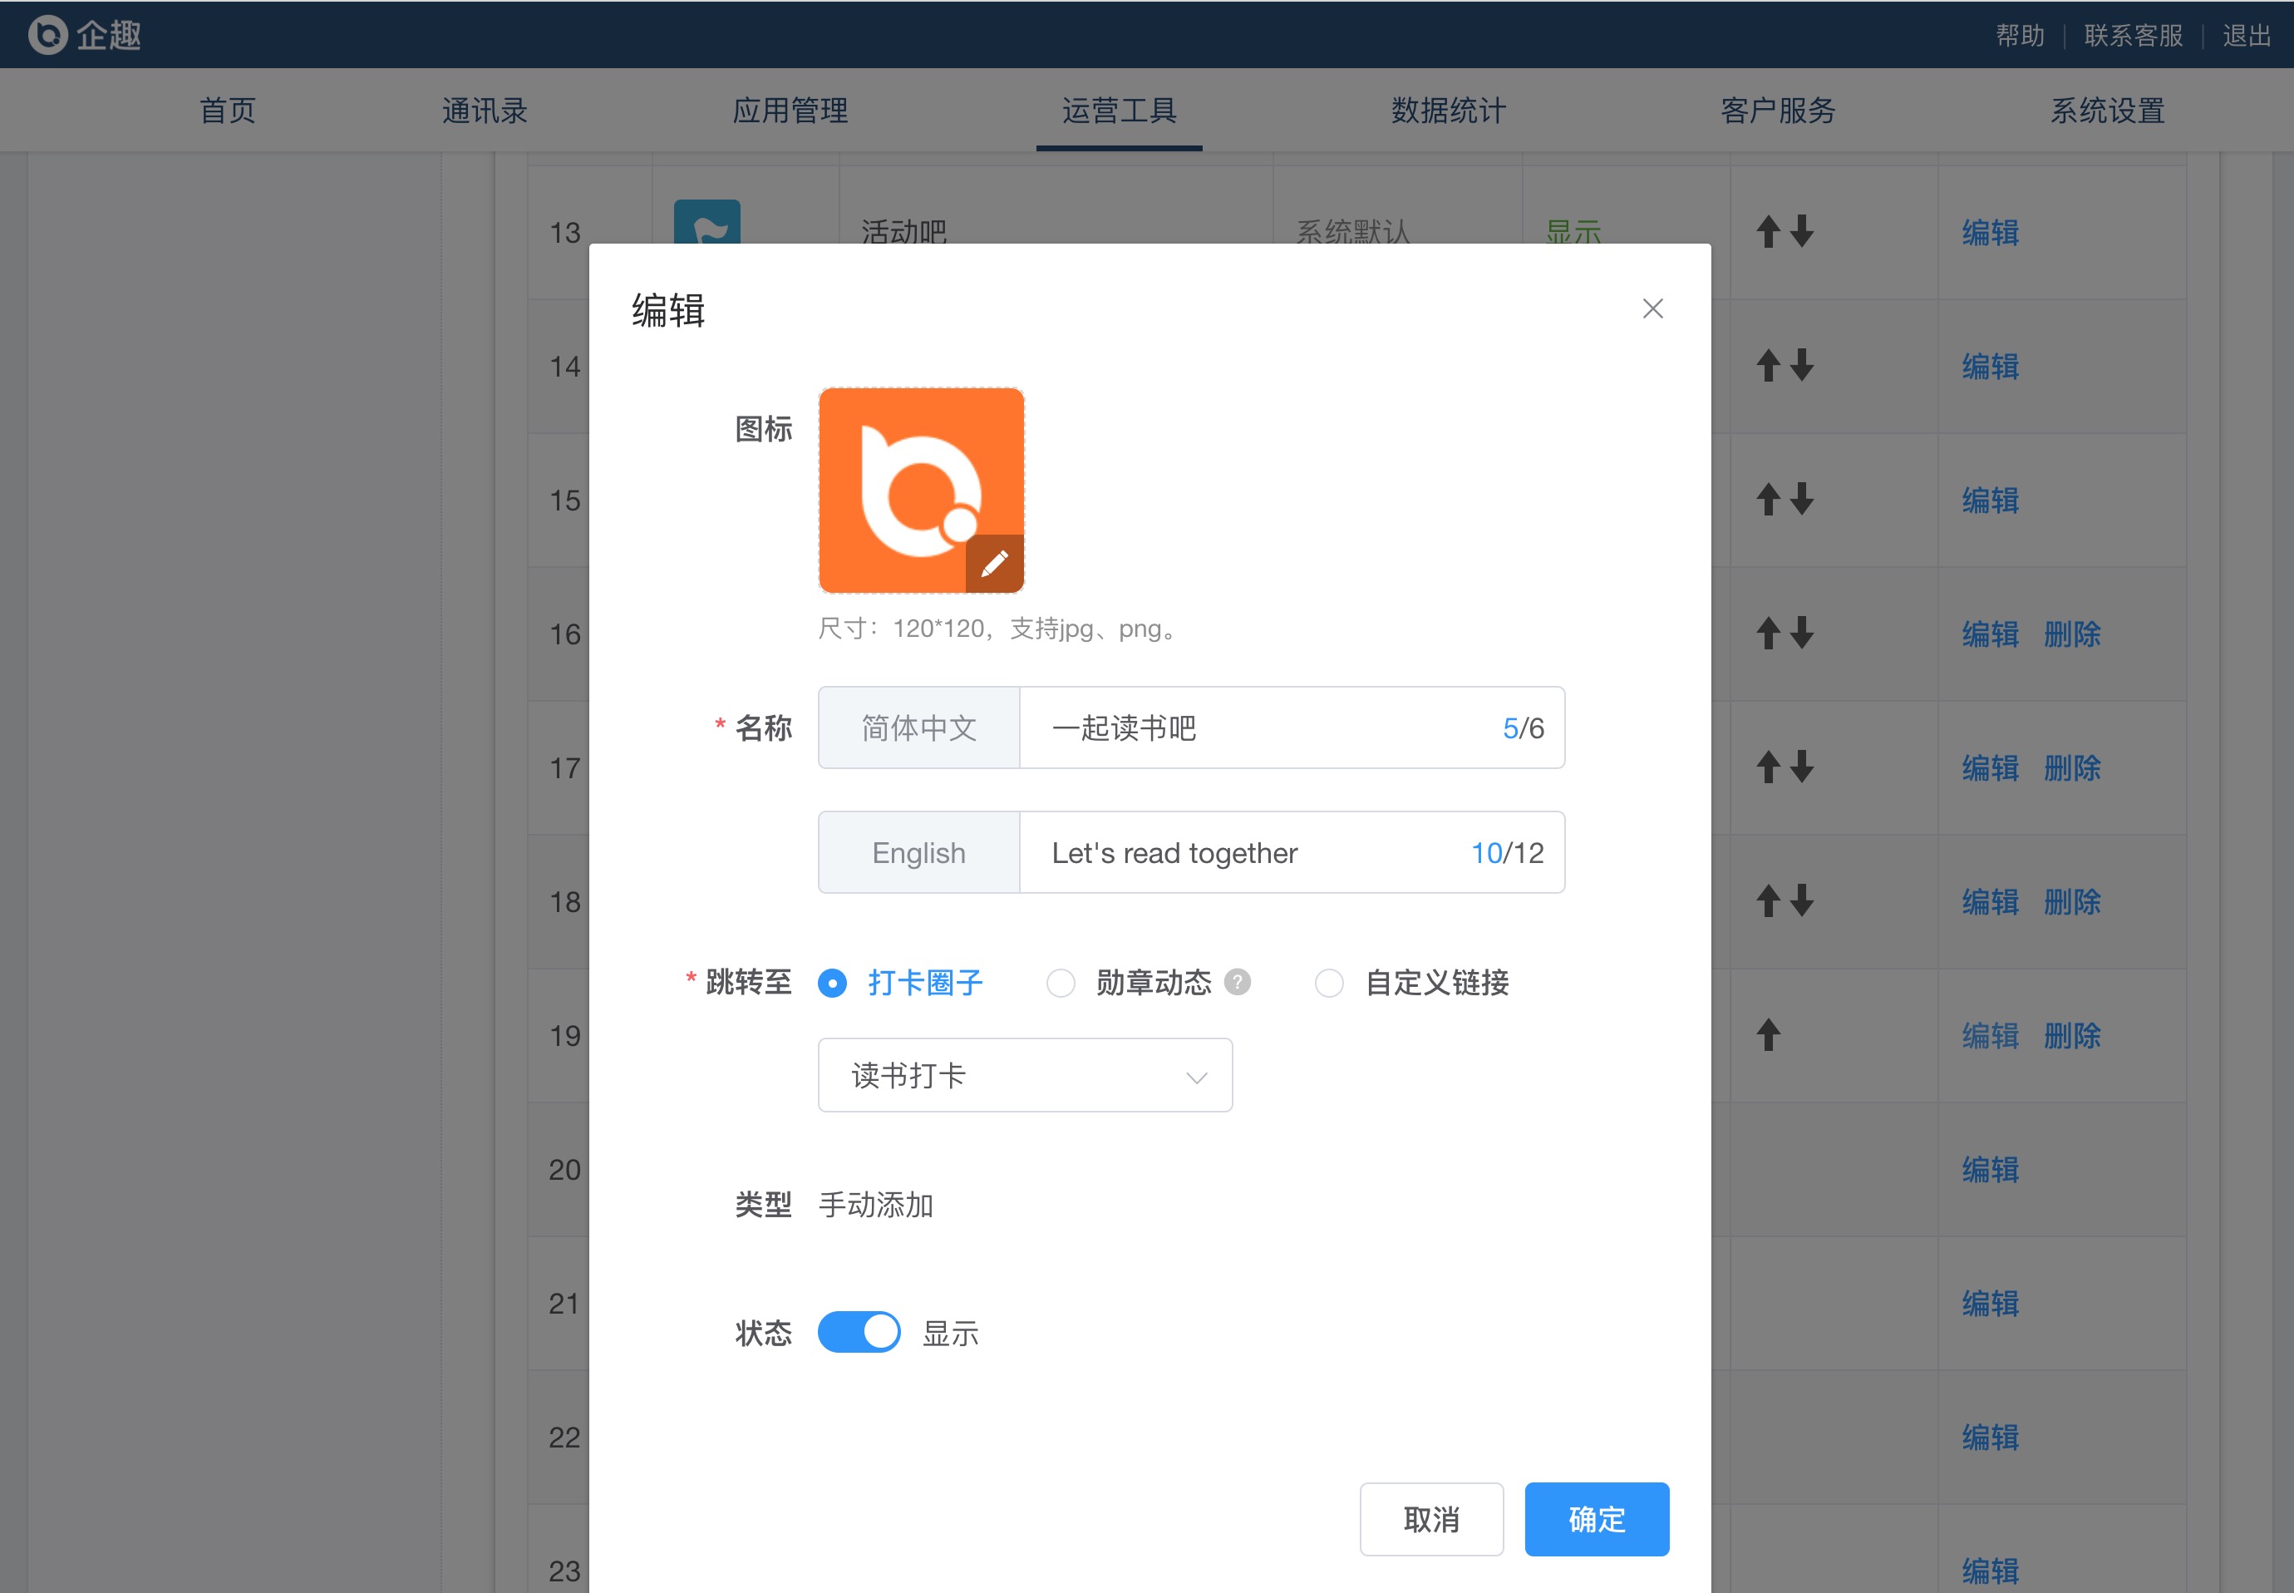Image resolution: width=2294 pixels, height=1593 pixels.
Task: Select 勋章动态 radio option
Action: (1061, 983)
